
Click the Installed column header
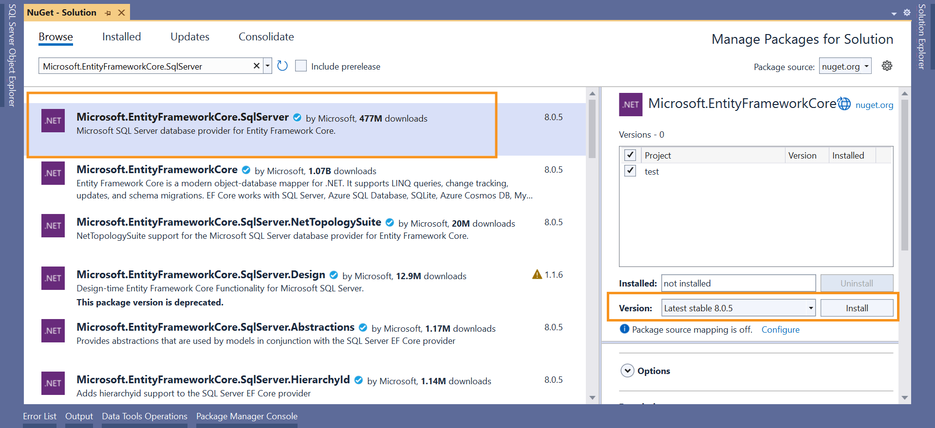pos(852,155)
